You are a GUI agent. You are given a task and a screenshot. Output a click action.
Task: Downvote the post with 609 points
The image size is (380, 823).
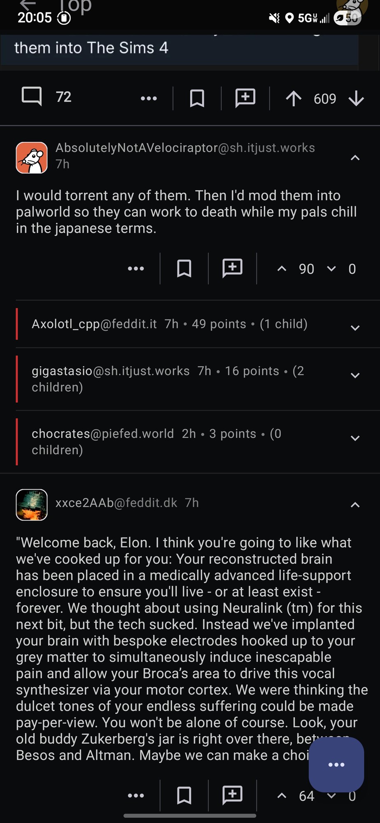point(356,99)
